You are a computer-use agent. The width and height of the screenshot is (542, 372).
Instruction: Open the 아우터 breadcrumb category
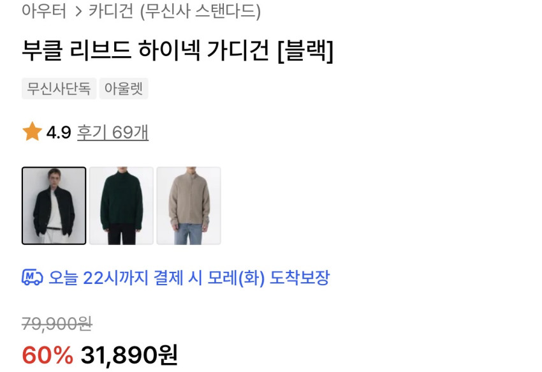pos(44,11)
